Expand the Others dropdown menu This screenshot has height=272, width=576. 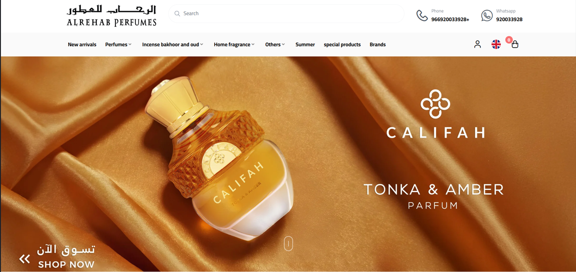pos(275,44)
